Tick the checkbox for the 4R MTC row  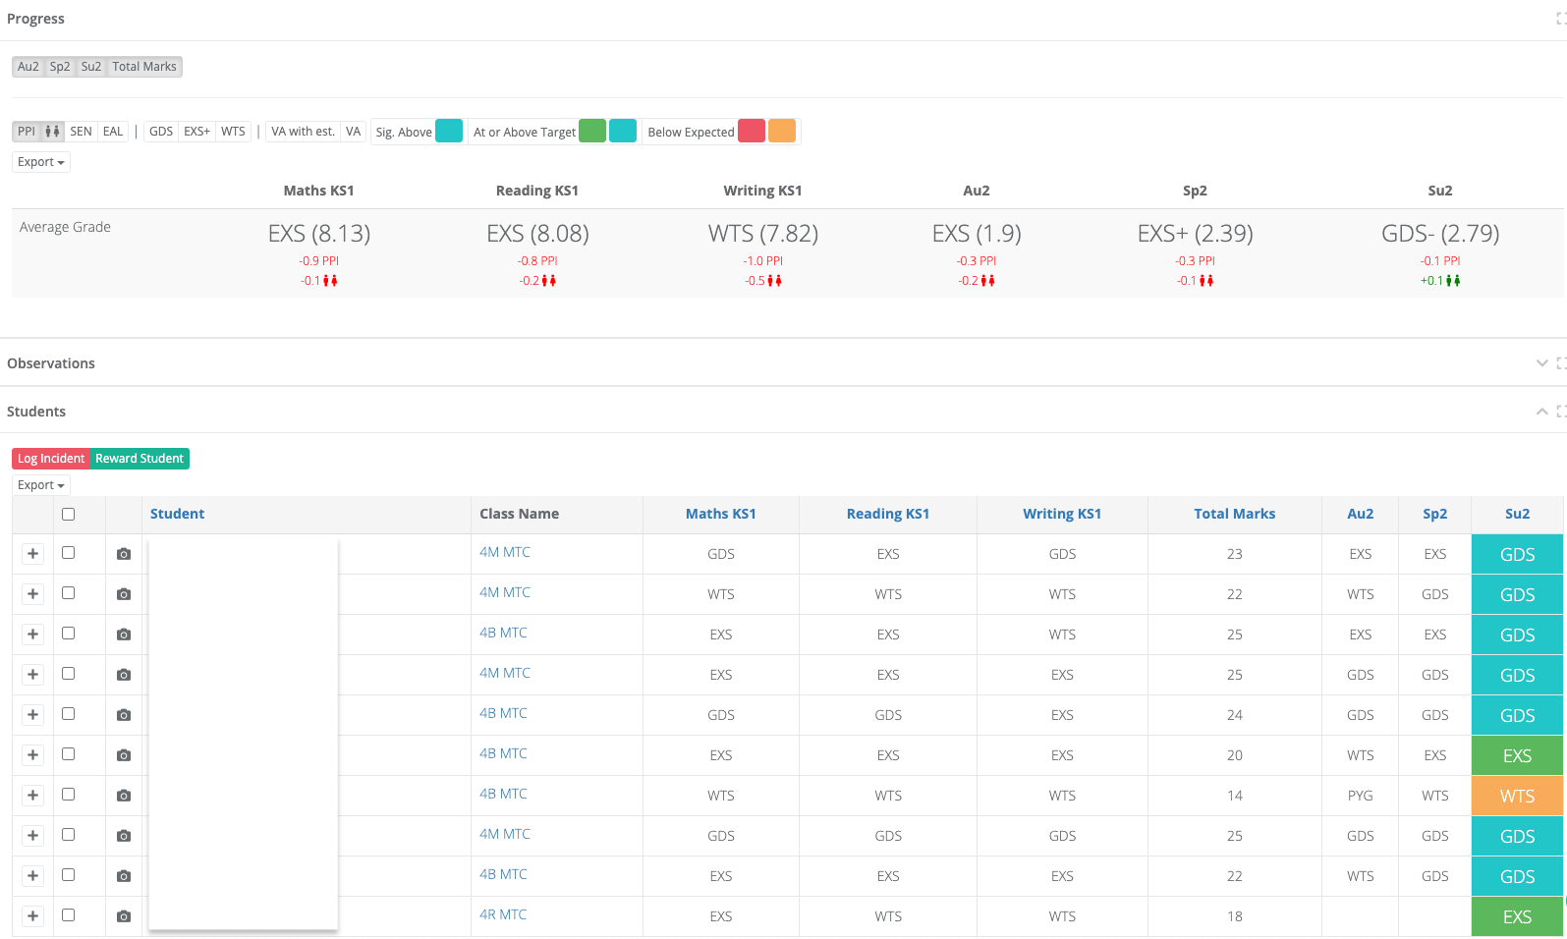click(x=68, y=915)
